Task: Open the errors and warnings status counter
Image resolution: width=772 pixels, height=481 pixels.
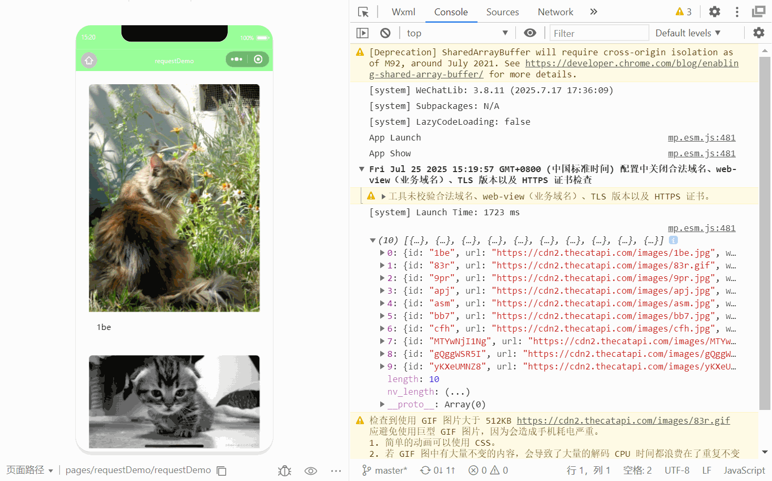Action: (489, 470)
